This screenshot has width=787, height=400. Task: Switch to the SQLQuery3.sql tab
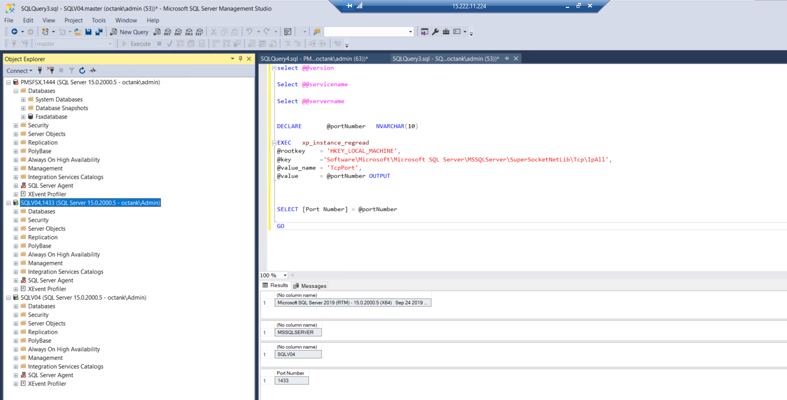[x=445, y=59]
